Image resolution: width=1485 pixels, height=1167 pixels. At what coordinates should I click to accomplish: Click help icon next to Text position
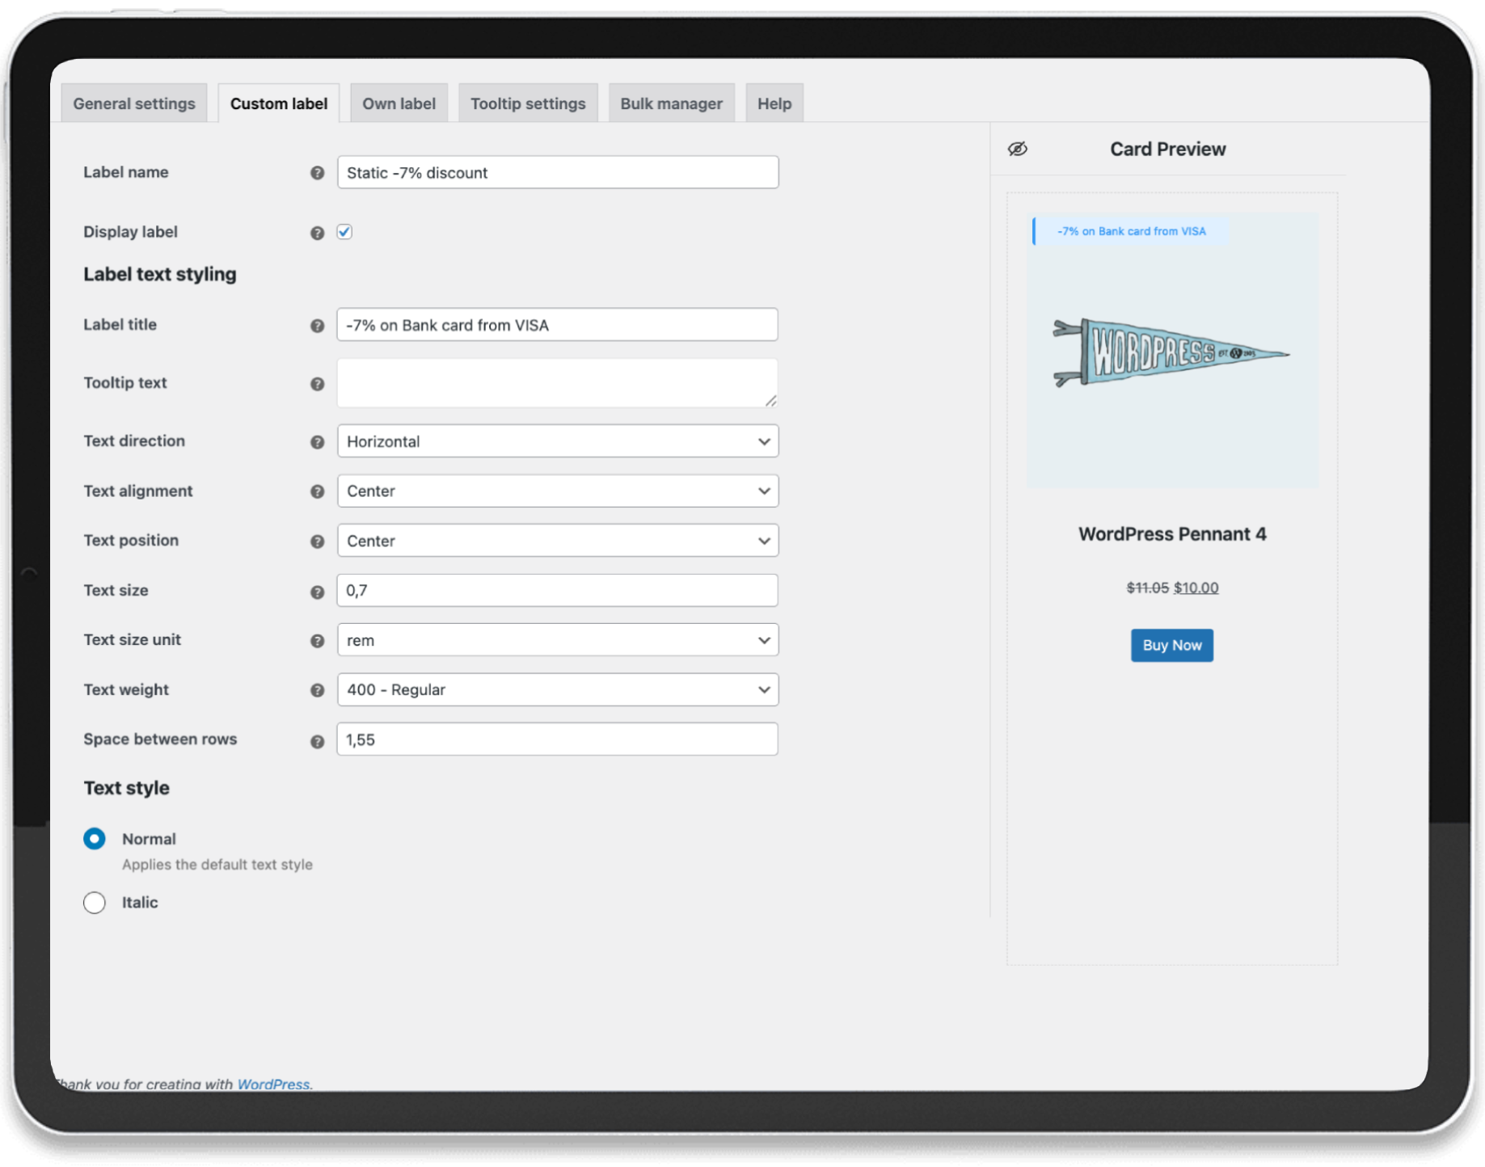pyautogui.click(x=317, y=541)
